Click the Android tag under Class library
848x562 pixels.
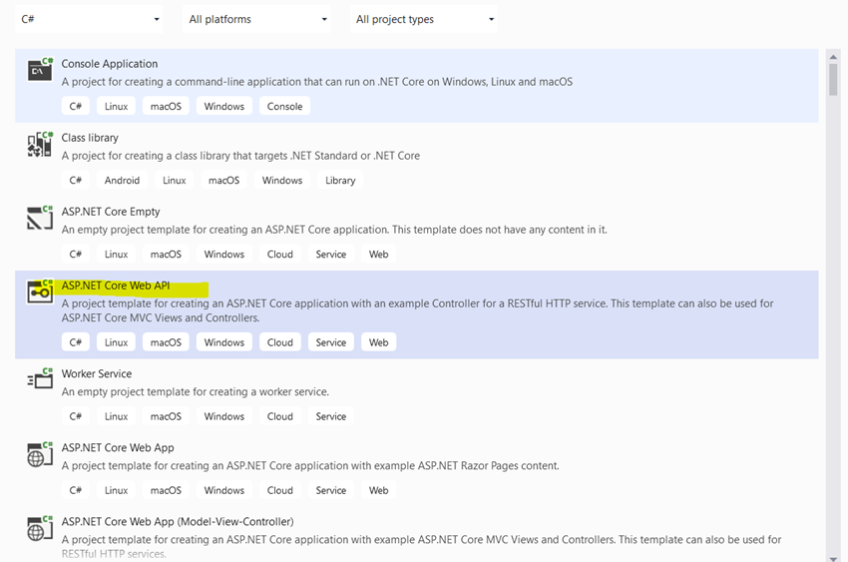[x=122, y=180]
